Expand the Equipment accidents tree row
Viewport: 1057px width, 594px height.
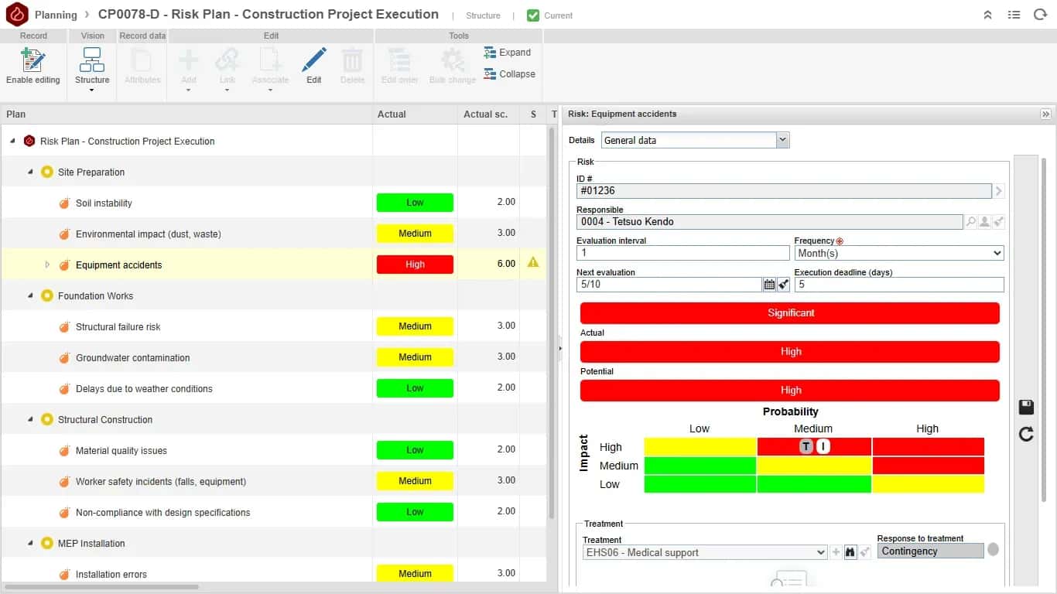[47, 265]
